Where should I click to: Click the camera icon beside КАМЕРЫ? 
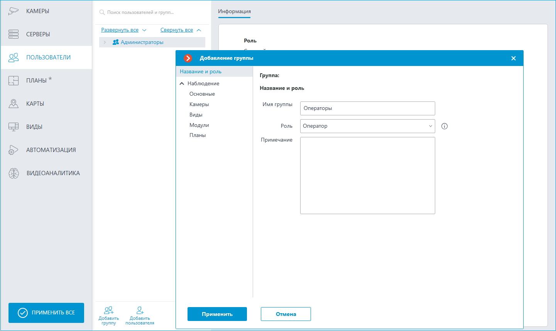pyautogui.click(x=14, y=11)
